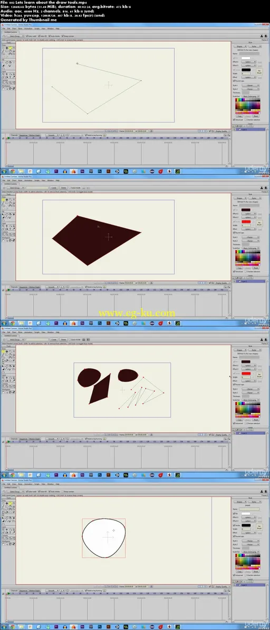Click the No Brush preview in the white blob frame
Viewport: 270px width, 630px height.
[x=259, y=527]
